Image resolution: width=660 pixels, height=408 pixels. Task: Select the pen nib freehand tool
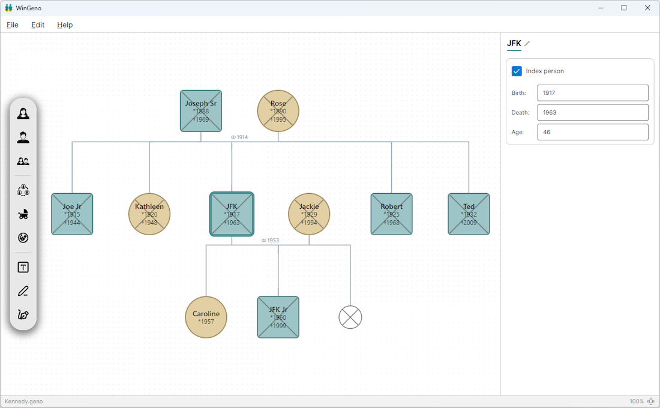click(x=23, y=314)
